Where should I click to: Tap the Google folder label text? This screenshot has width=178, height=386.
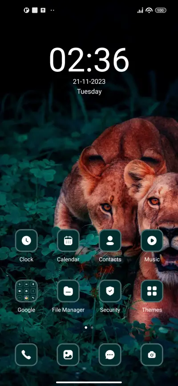[x=26, y=310]
